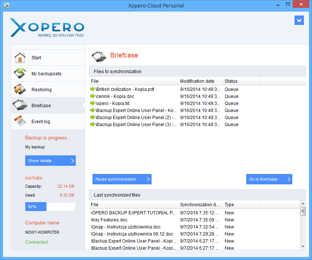The image size is (312, 260).
Task: Click Show details button
Action: tap(51, 161)
